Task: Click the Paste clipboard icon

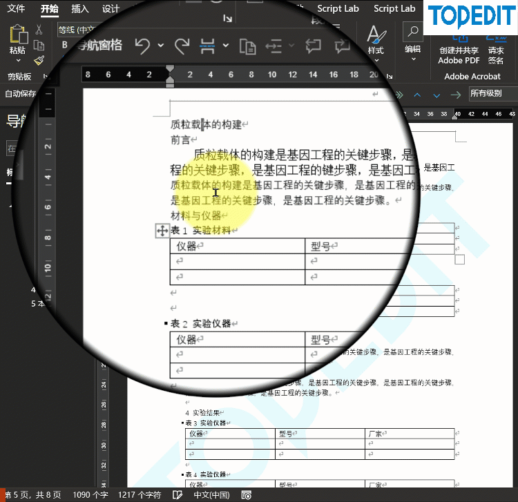Action: click(x=18, y=34)
